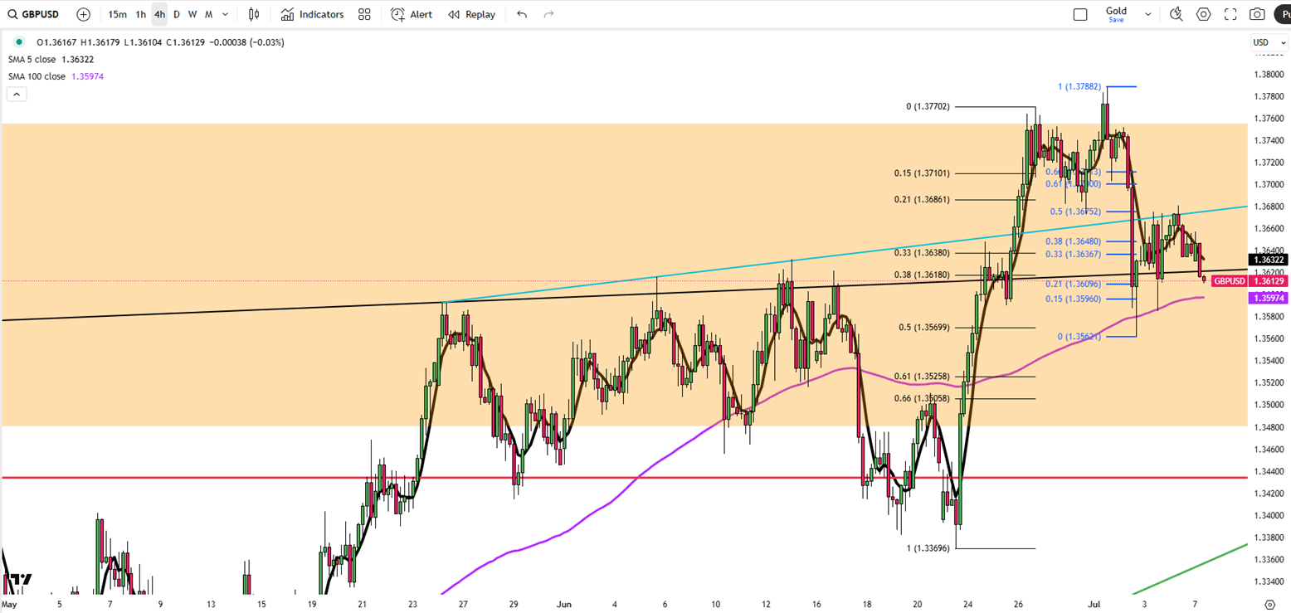Select the 1h timeframe

pos(141,14)
